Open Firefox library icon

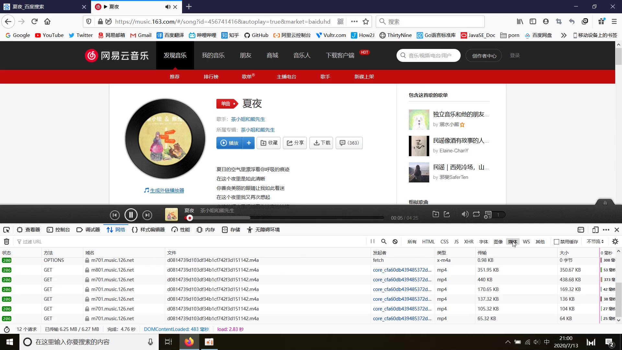[520, 21]
